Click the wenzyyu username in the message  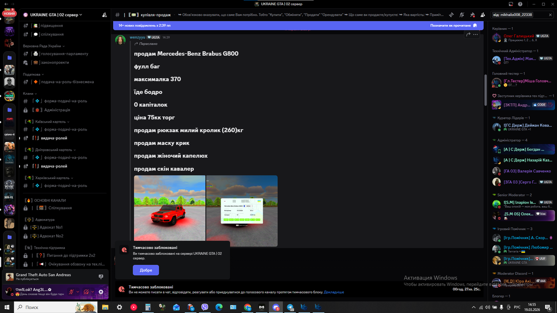pos(137,37)
